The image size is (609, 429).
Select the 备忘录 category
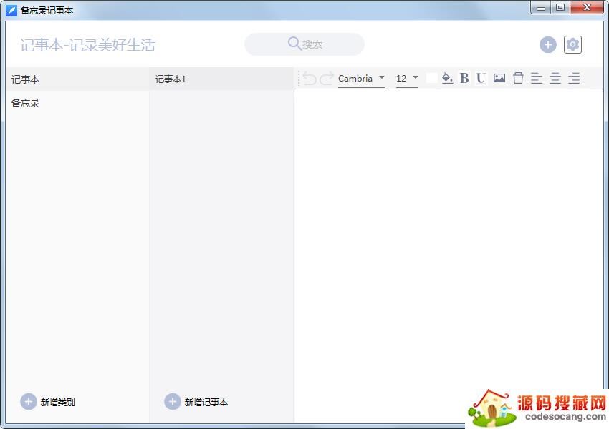[x=26, y=103]
